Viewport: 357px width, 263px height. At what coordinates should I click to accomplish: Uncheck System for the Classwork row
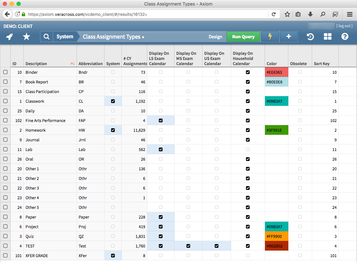[113, 101]
